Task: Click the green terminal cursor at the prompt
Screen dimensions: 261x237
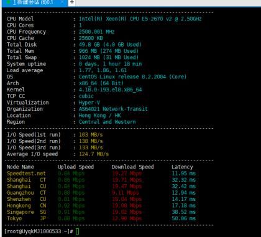Action: coord(77,231)
